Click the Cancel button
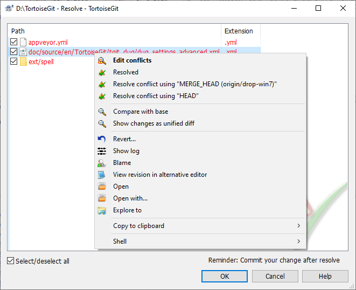Viewport: 356px width, 290px height. point(275,276)
